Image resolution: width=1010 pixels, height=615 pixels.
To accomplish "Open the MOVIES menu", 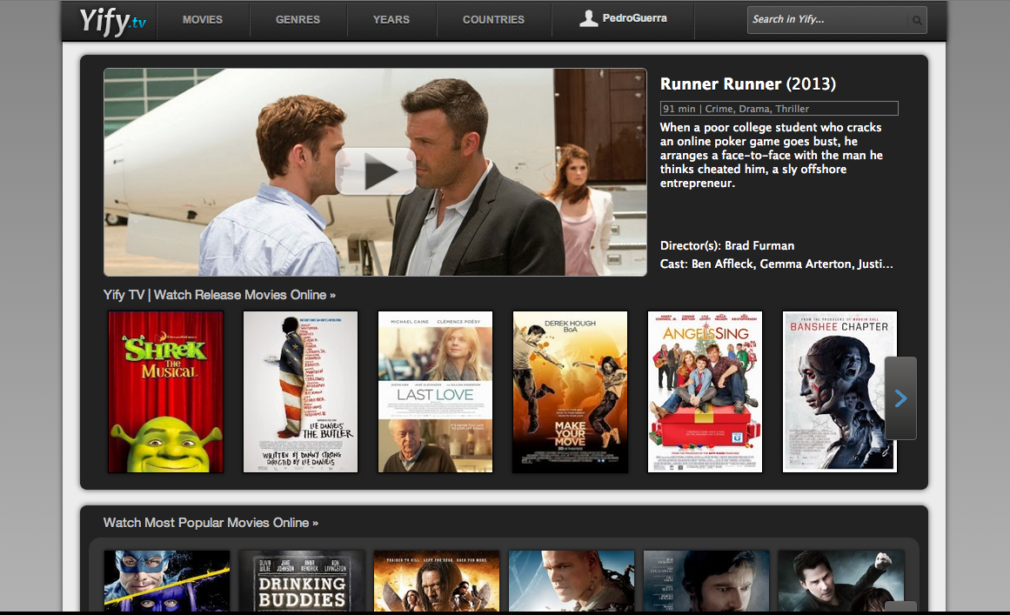I will point(202,20).
